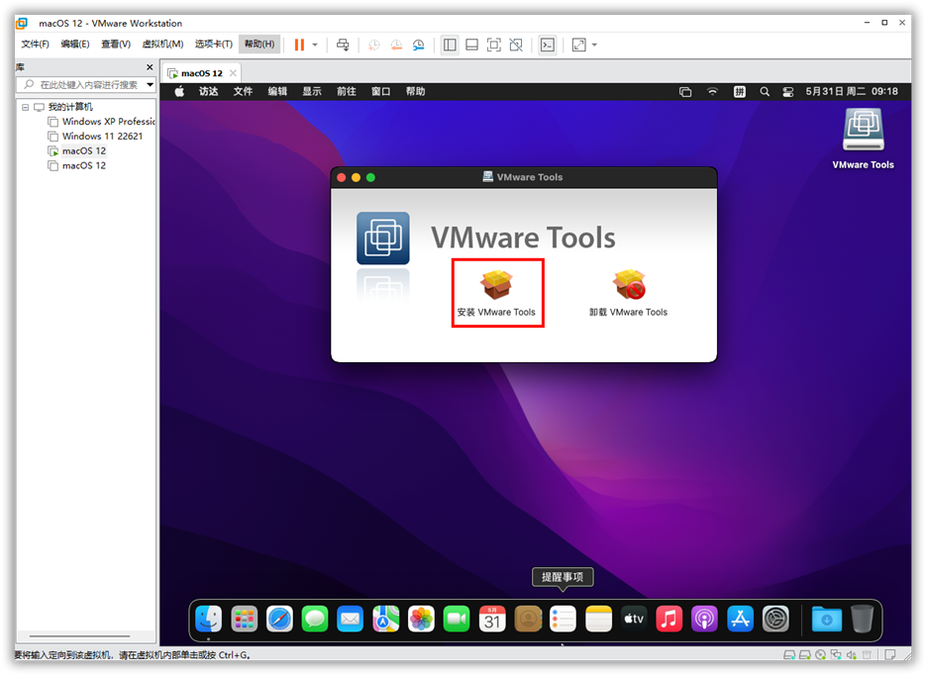926x675 pixels.
Task: Toggle the library sidebar visibility
Action: 450,45
